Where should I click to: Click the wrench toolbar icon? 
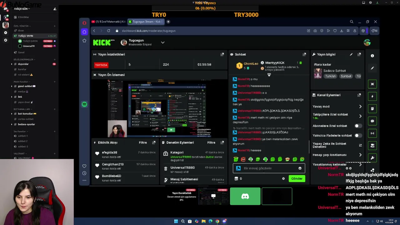coord(372,158)
